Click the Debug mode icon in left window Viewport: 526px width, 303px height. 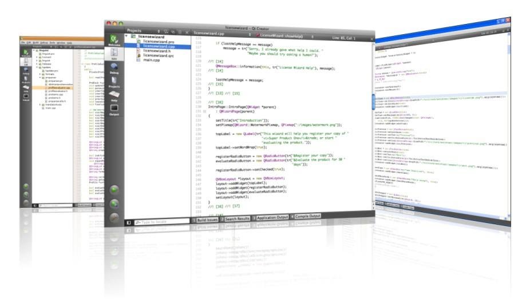[26, 71]
